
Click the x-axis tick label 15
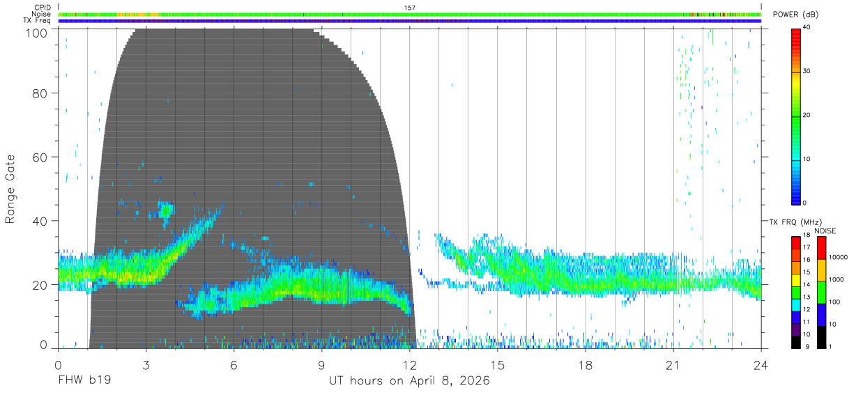click(498, 365)
